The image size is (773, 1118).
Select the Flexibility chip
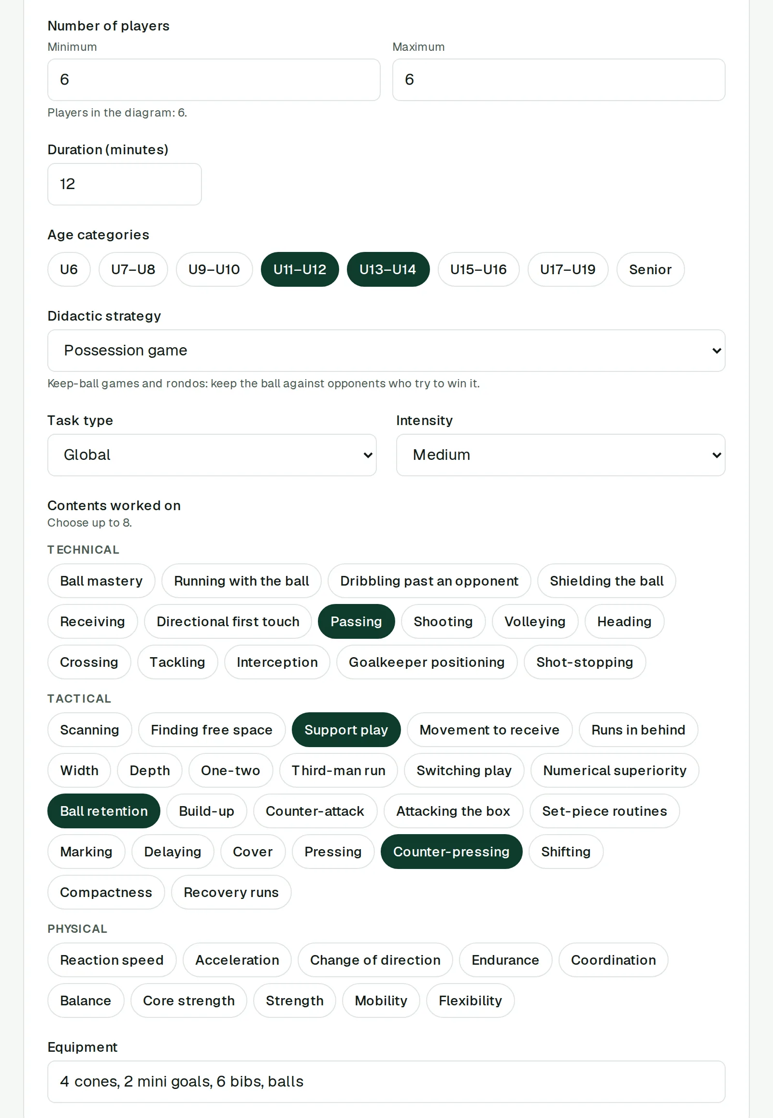(x=470, y=1000)
